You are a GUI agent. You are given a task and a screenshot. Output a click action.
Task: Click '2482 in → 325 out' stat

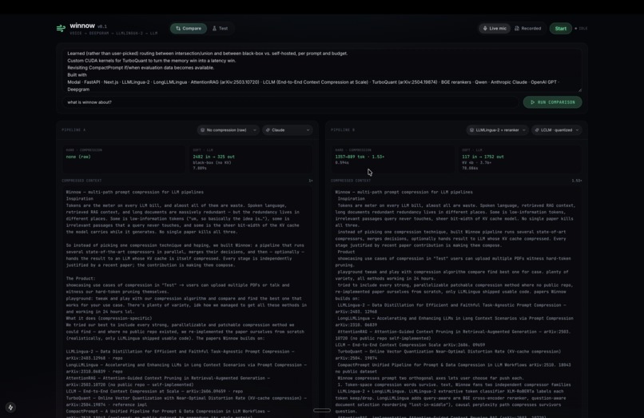point(214,157)
